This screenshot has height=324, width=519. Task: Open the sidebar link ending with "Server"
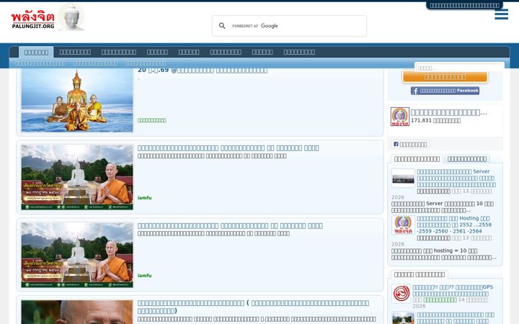coord(456,178)
